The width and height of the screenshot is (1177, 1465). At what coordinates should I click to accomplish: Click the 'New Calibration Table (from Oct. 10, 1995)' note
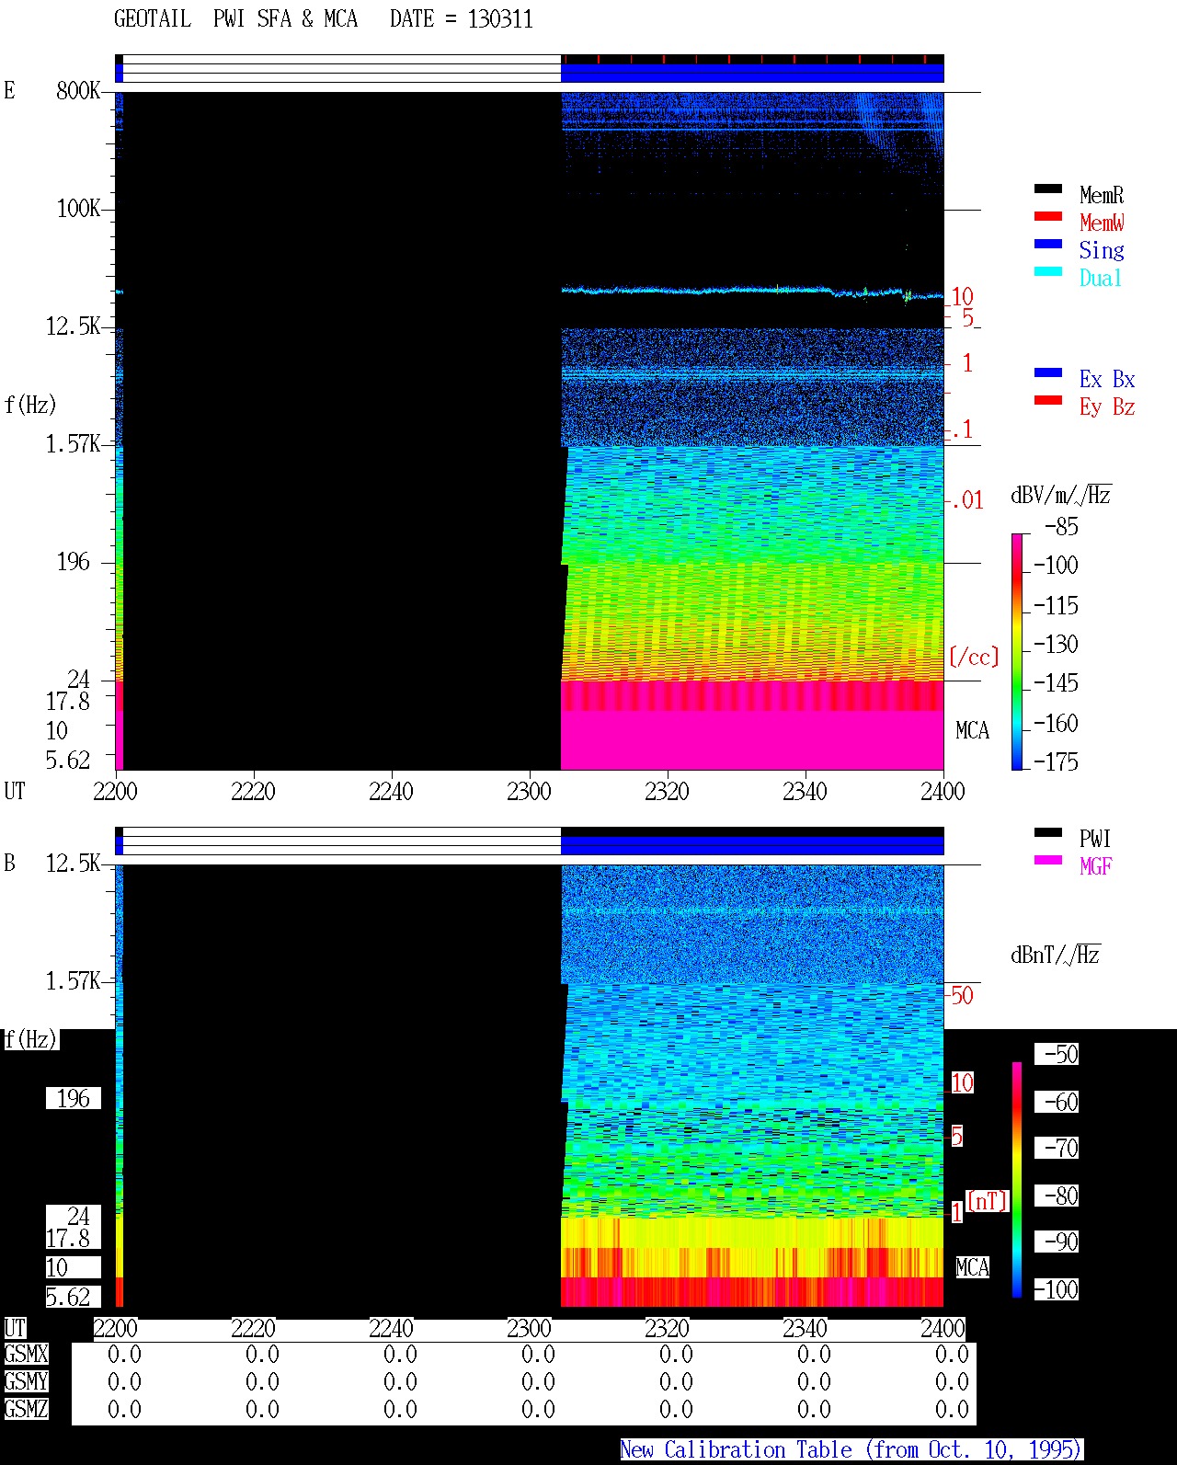[851, 1450]
